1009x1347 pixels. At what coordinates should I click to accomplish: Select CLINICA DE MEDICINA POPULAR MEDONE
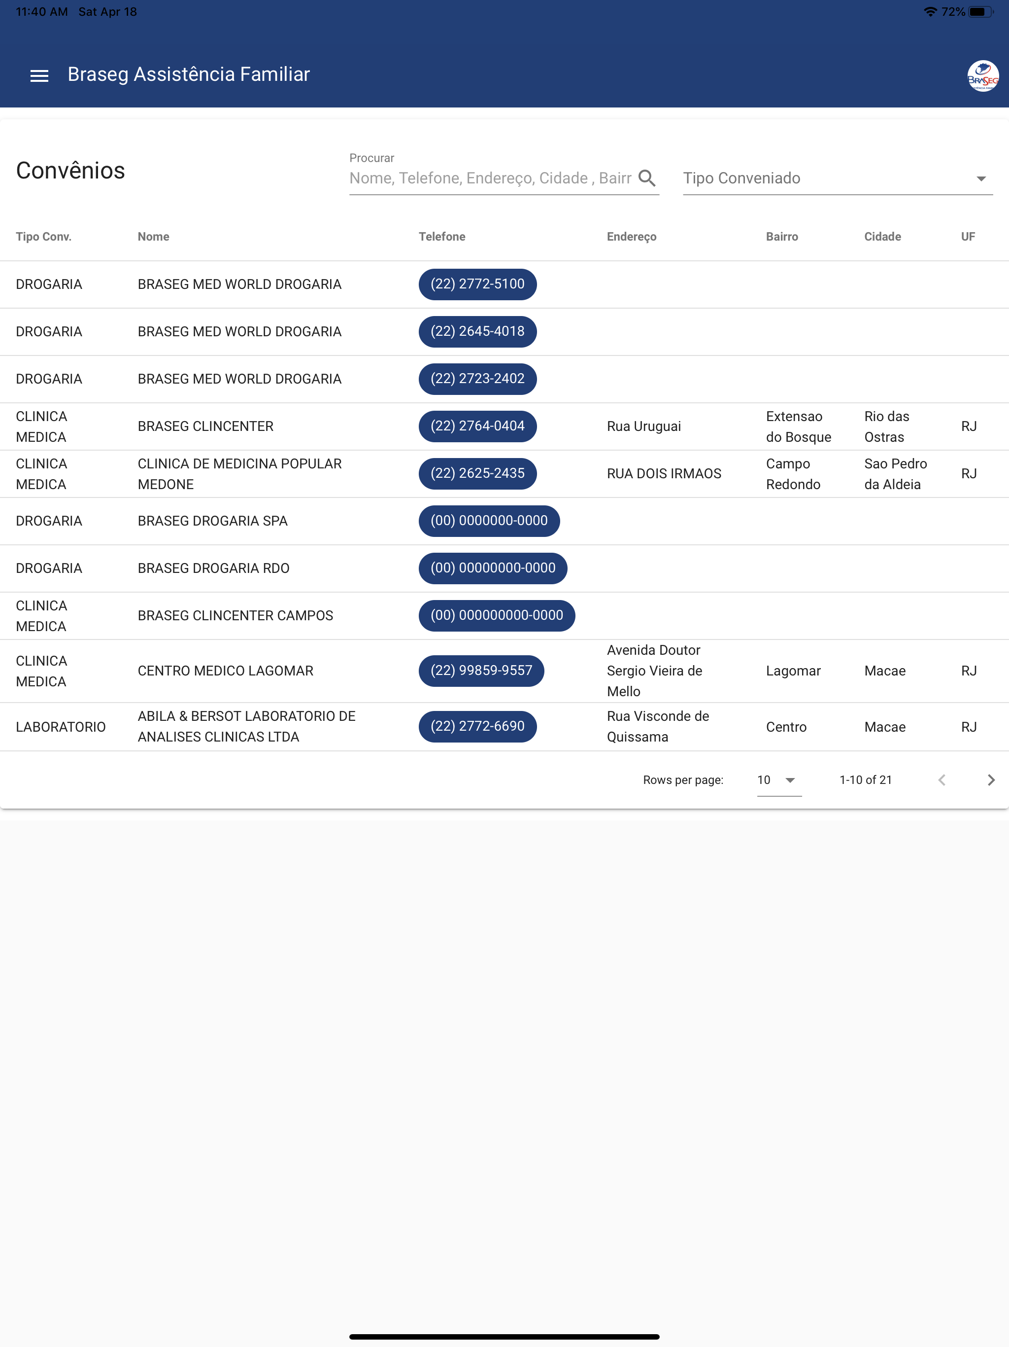(x=240, y=474)
